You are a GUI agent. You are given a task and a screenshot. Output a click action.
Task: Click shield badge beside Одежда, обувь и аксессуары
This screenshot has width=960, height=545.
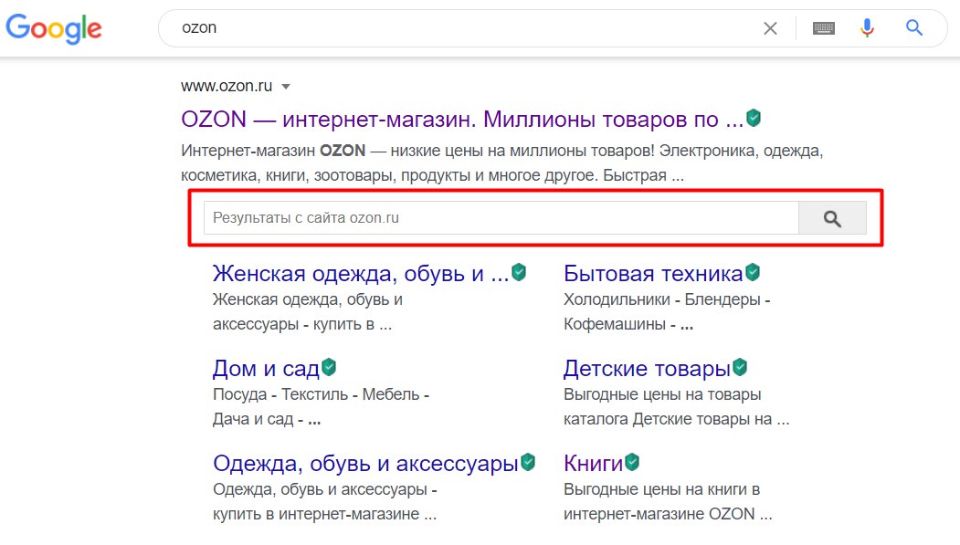[528, 462]
